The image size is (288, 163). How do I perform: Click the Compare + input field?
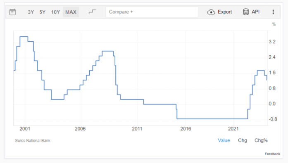point(152,12)
